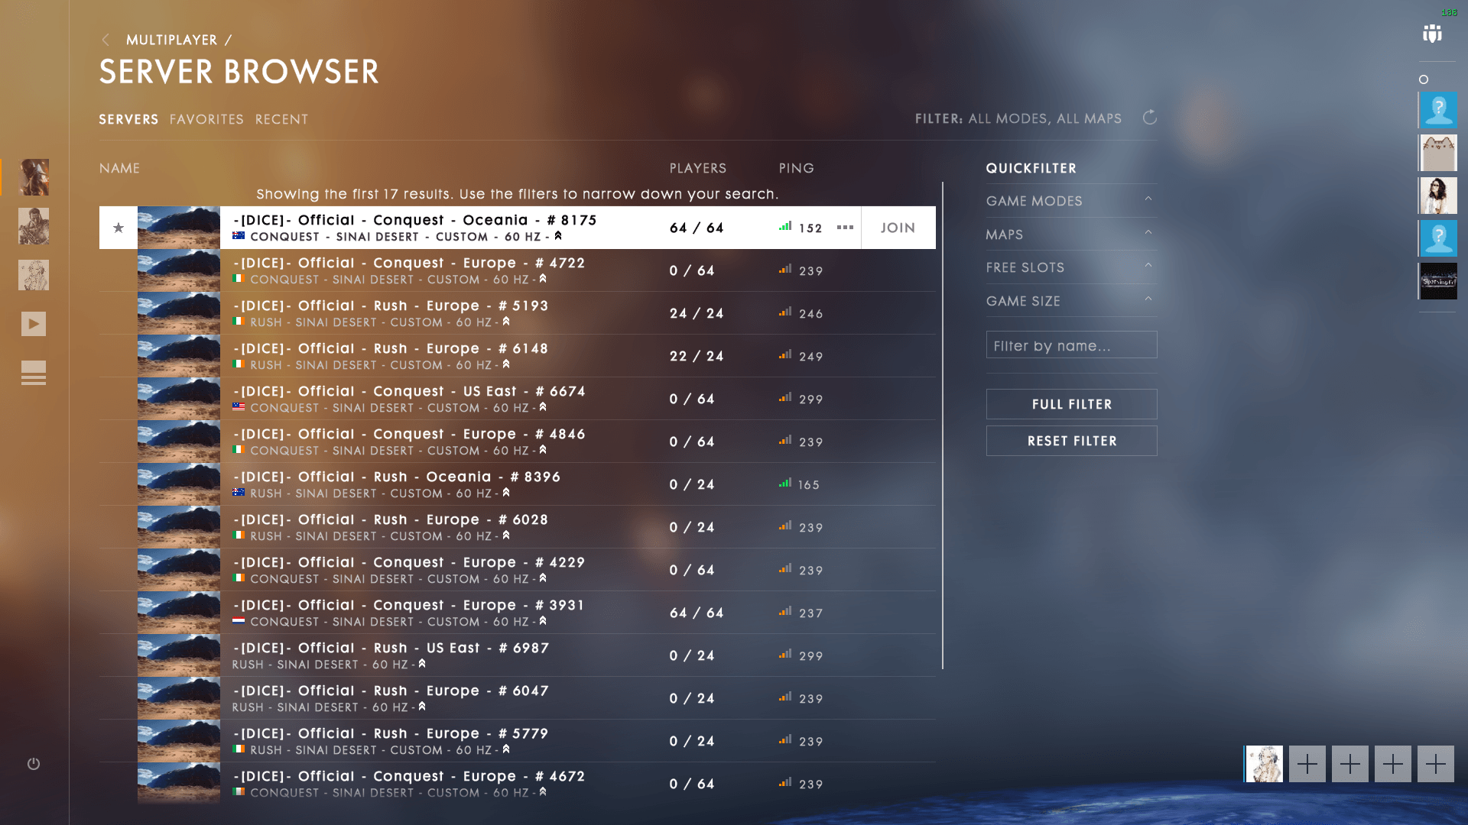Select the Conquest Europe #4846 server row
This screenshot has height=825, width=1468.
coord(518,442)
